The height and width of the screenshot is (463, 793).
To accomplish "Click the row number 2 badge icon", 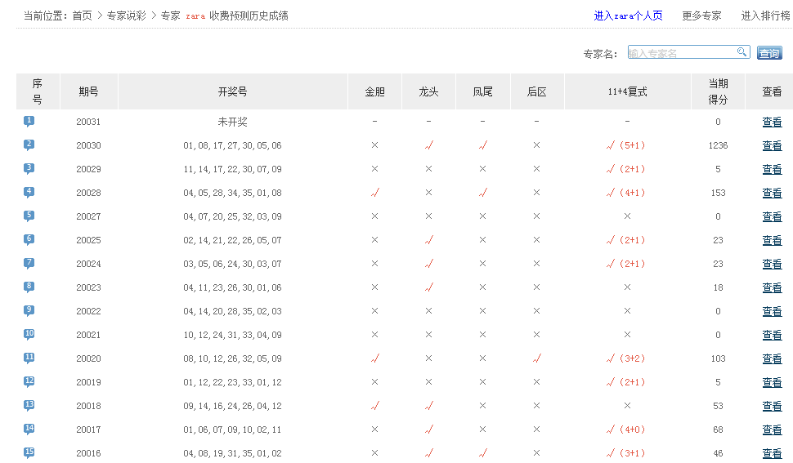I will pos(29,145).
